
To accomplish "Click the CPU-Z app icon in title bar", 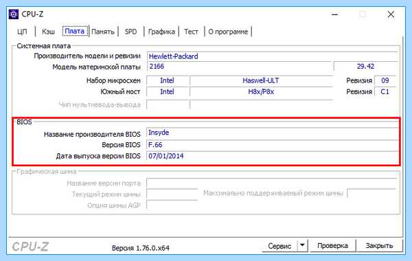I will (14, 14).
